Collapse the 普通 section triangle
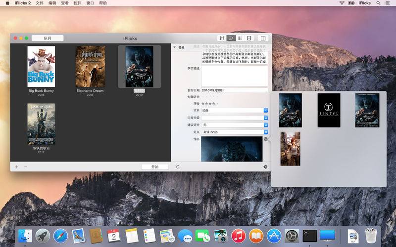The width and height of the screenshot is (396, 247). coord(174,47)
